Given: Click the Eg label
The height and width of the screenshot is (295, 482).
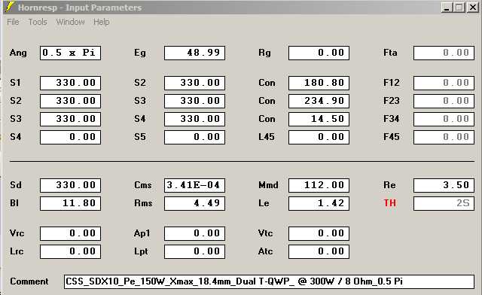Looking at the screenshot, I should (x=140, y=53).
